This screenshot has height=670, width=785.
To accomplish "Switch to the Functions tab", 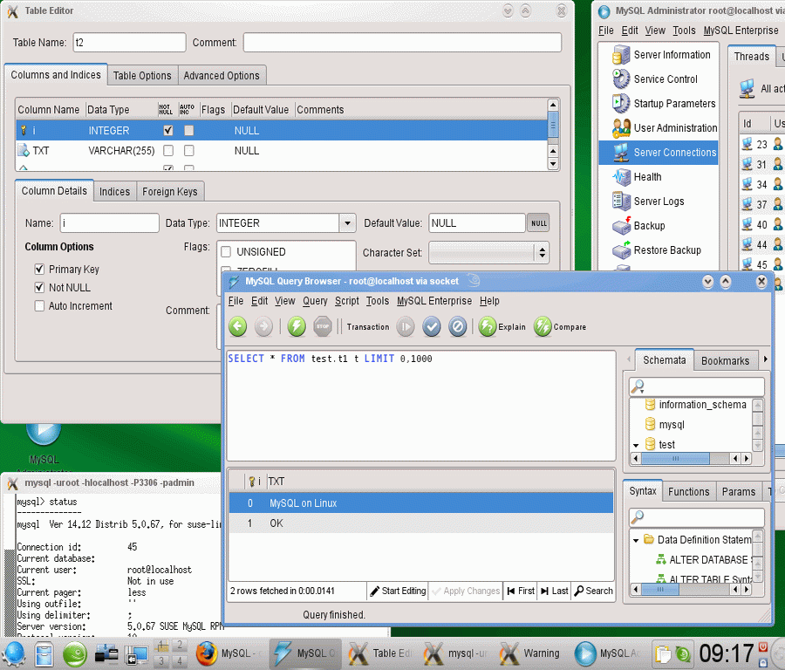I will [x=688, y=492].
